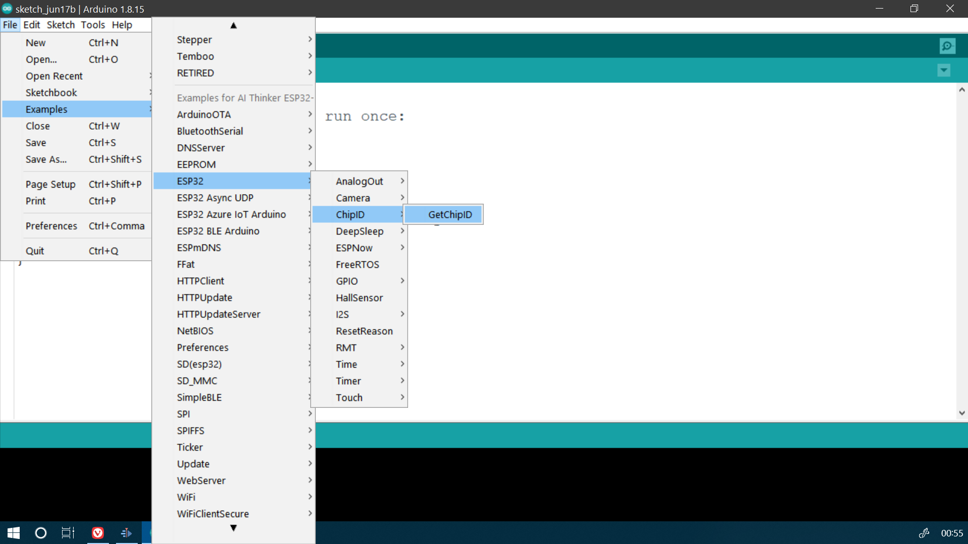Open WebServer examples
This screenshot has height=544, width=968.
point(234,480)
